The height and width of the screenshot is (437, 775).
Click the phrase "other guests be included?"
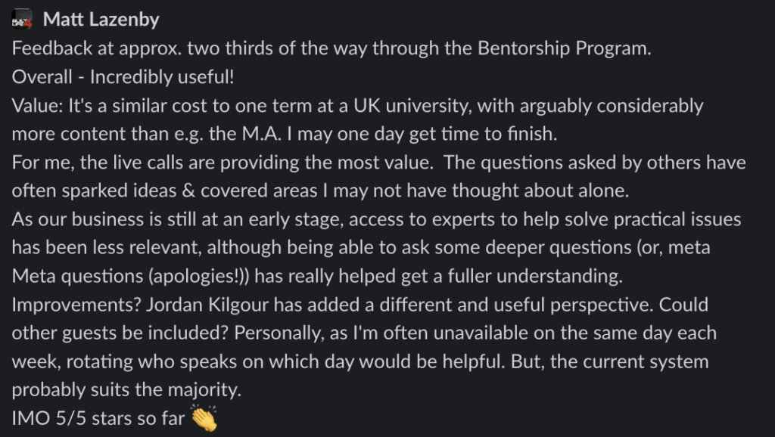pyautogui.click(x=120, y=333)
